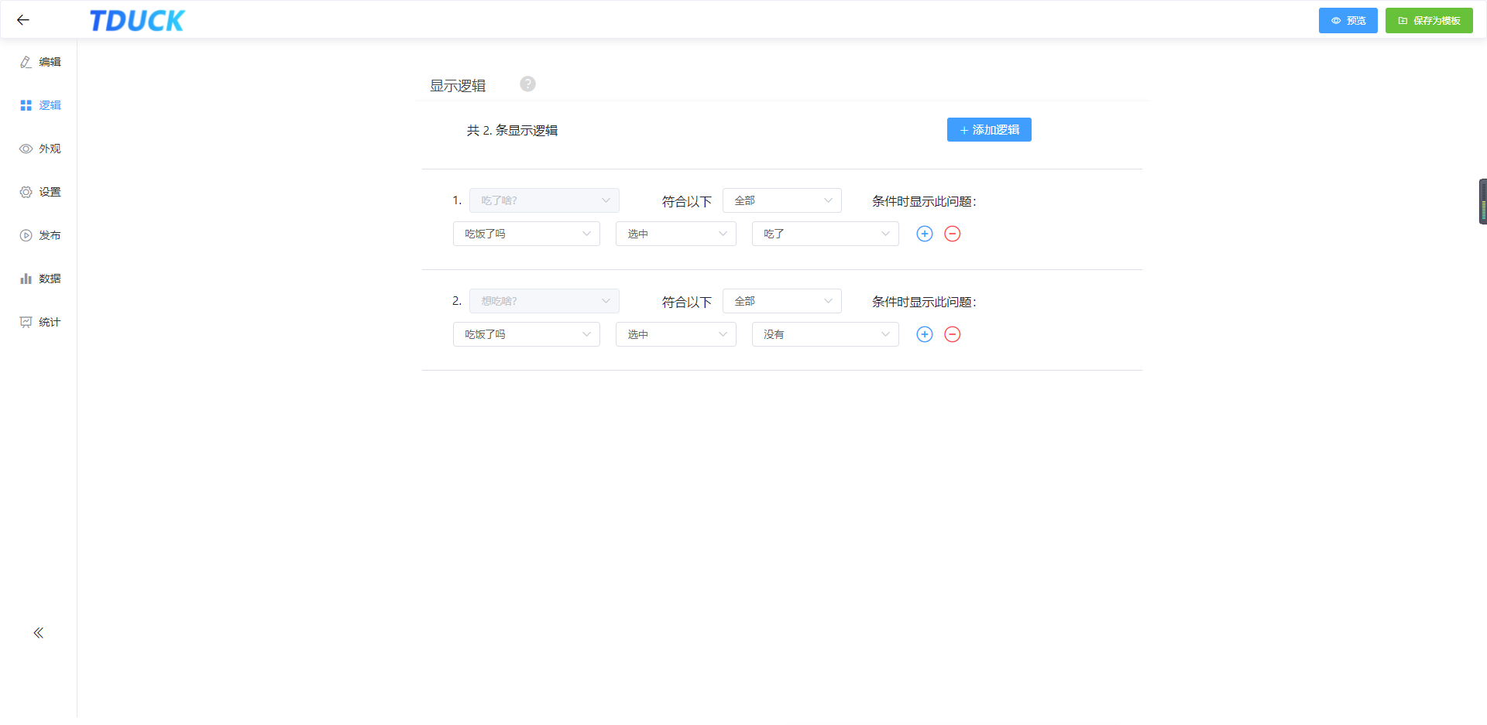
Task: Open the 吃了 option dropdown
Action: pos(826,234)
